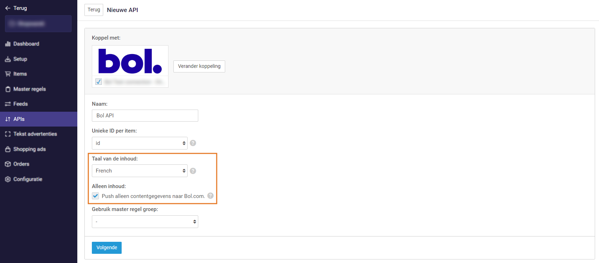Click help icon beside Unieke ID dropdown

pyautogui.click(x=193, y=143)
